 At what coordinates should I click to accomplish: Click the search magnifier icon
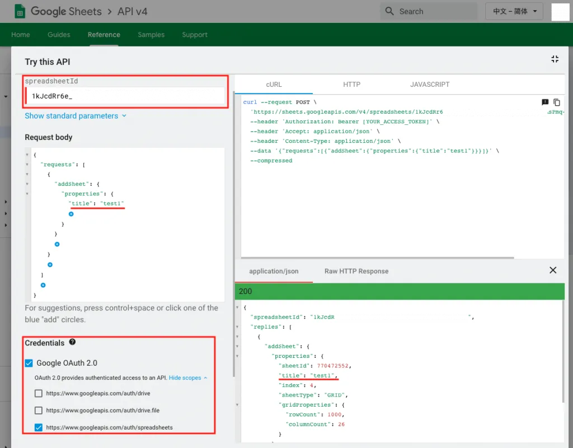tap(389, 11)
